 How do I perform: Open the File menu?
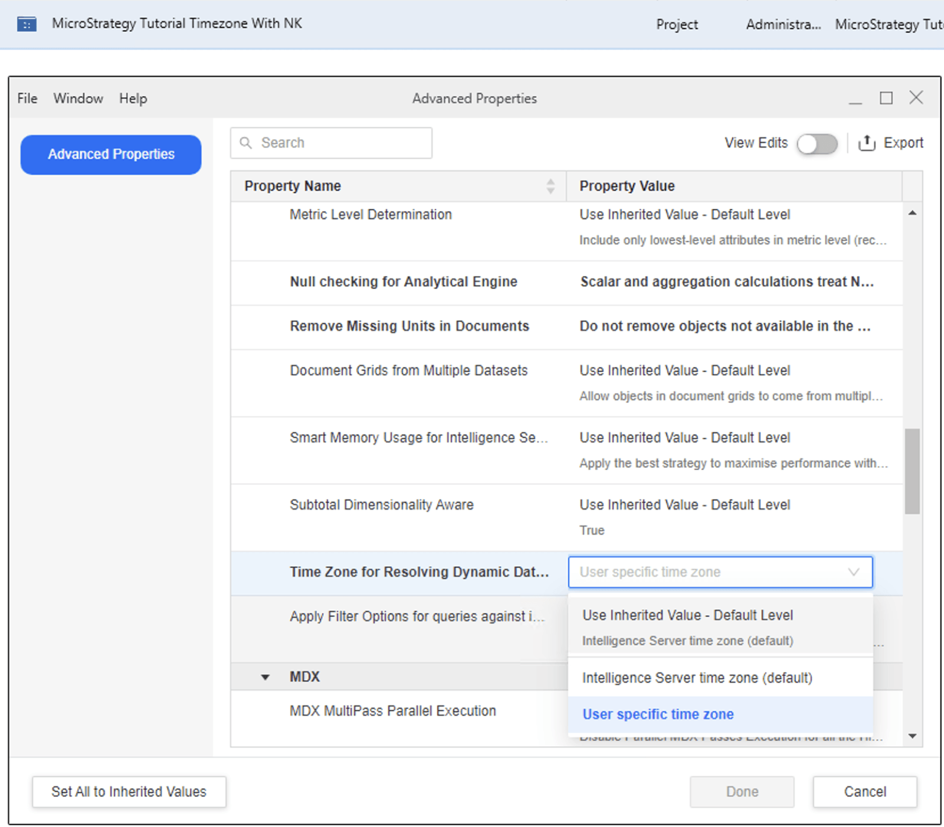(27, 98)
